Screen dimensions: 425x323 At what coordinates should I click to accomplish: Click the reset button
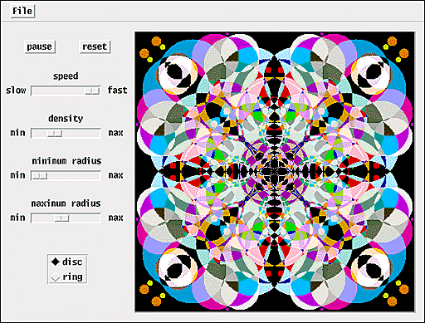pyautogui.click(x=95, y=46)
